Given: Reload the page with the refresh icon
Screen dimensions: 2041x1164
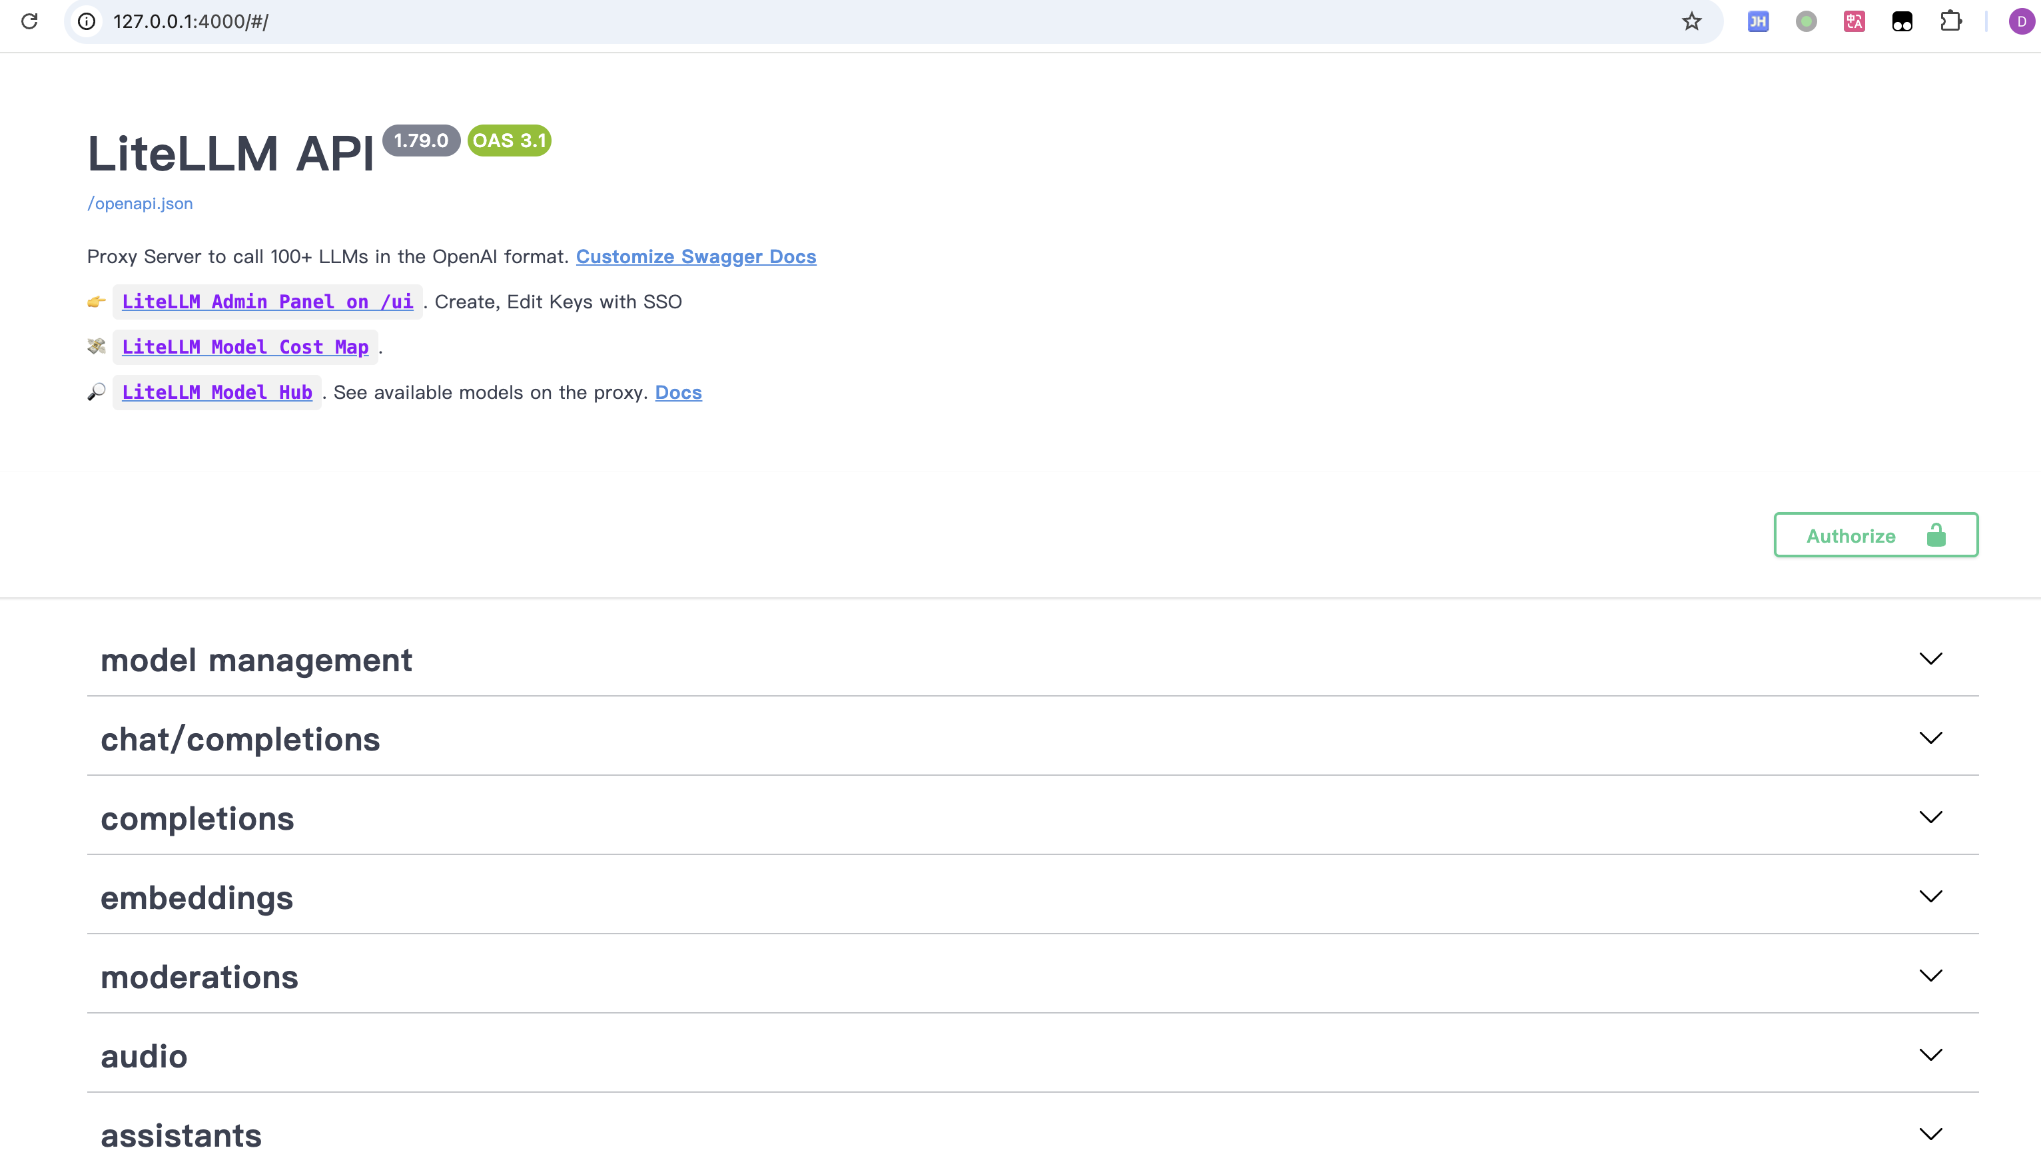Looking at the screenshot, I should point(29,21).
